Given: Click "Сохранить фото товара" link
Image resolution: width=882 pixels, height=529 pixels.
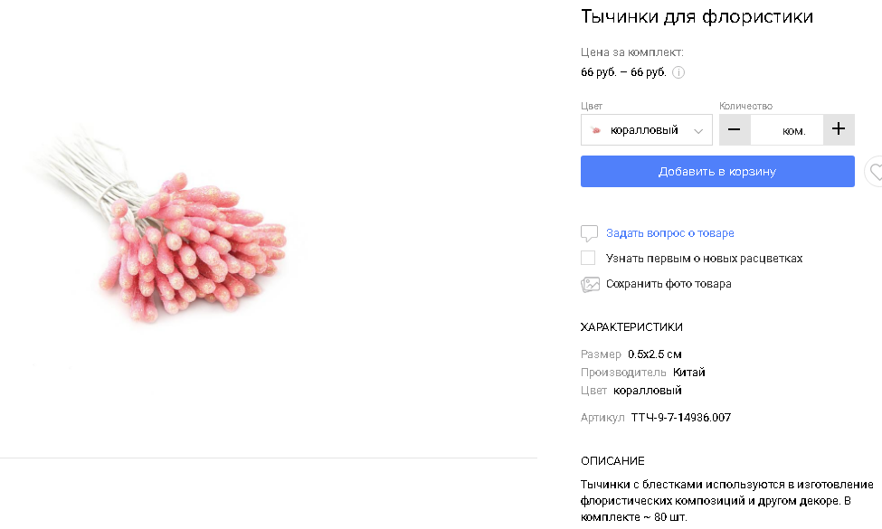Looking at the screenshot, I should tap(669, 284).
